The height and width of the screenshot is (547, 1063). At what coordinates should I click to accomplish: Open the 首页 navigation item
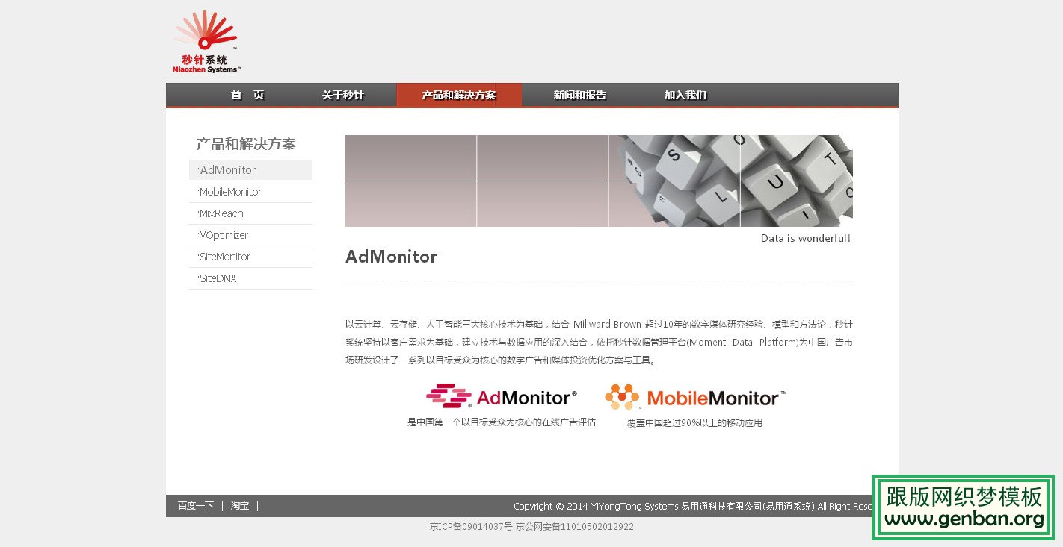[247, 95]
